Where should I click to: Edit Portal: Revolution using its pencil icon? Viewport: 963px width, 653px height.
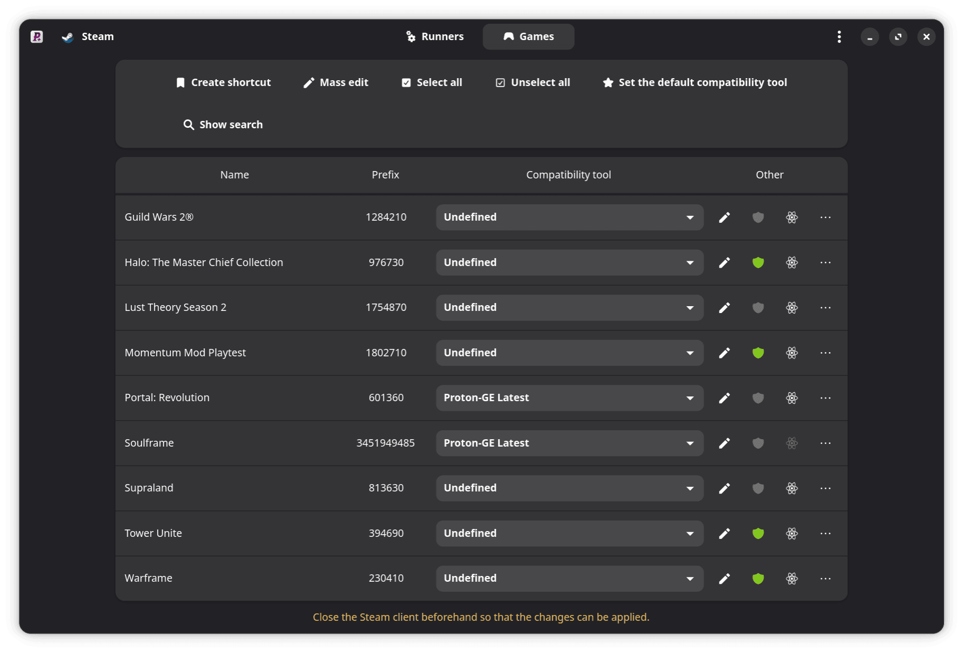(724, 398)
